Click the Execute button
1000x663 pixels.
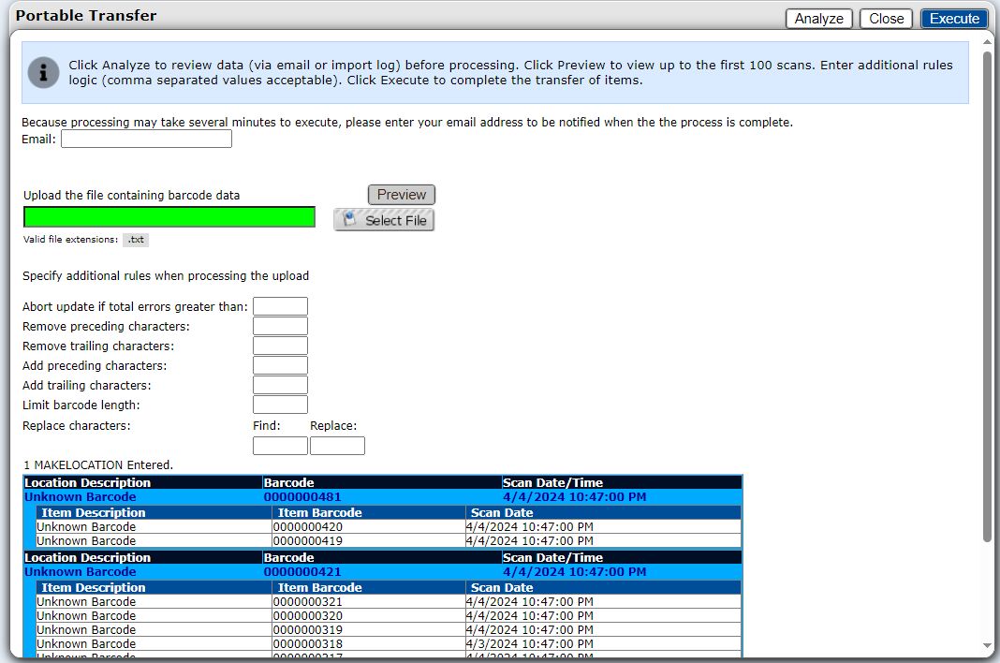pyautogui.click(x=954, y=19)
